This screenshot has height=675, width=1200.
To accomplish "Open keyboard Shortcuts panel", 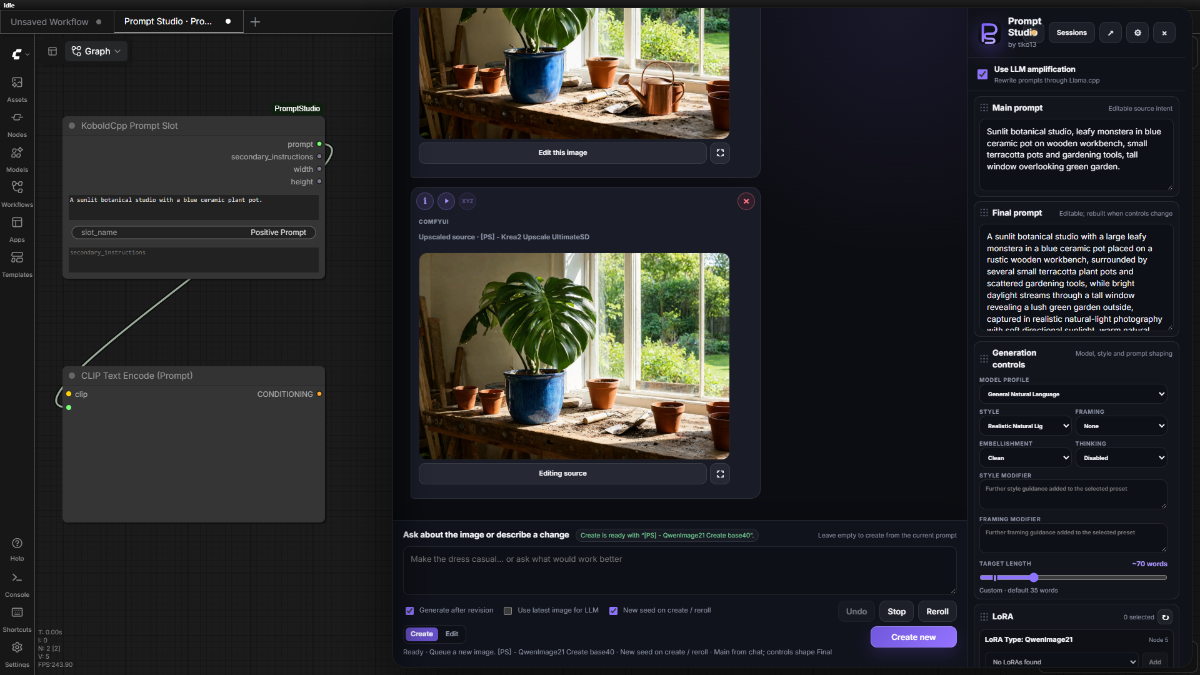I will [17, 619].
